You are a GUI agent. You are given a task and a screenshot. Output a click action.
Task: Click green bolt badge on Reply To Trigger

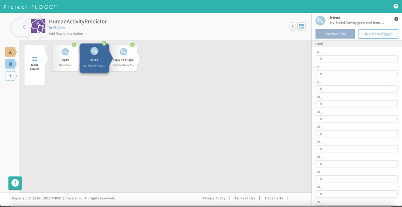[132, 45]
